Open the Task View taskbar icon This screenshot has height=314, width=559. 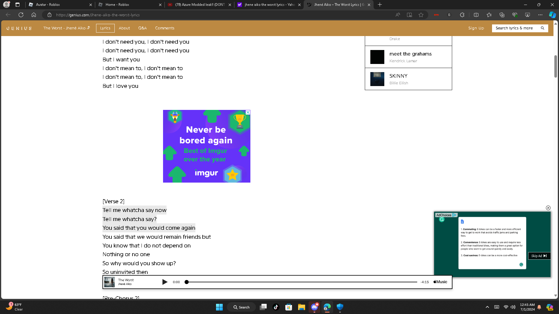click(263, 307)
